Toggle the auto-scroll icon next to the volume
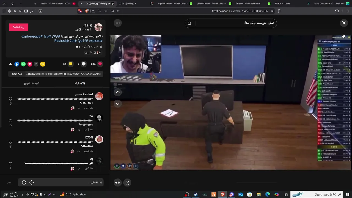The image size is (352, 198). 128,183
